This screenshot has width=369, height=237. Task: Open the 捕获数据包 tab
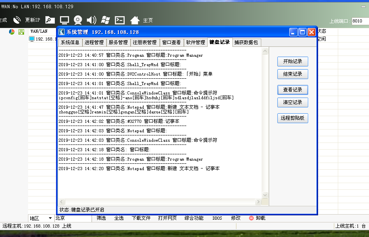click(246, 43)
